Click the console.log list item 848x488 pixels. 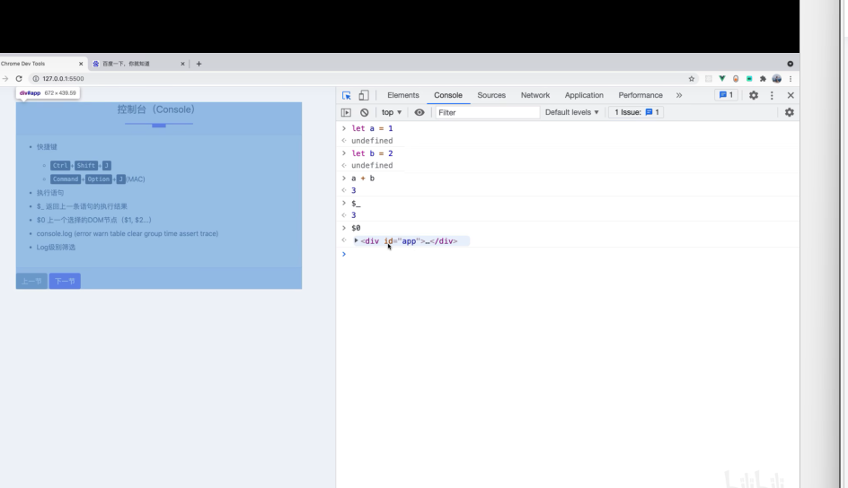coord(127,234)
